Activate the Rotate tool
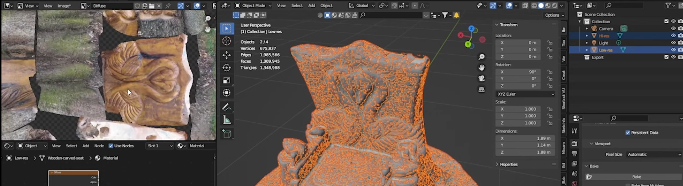The height and width of the screenshot is (186, 683). click(227, 68)
